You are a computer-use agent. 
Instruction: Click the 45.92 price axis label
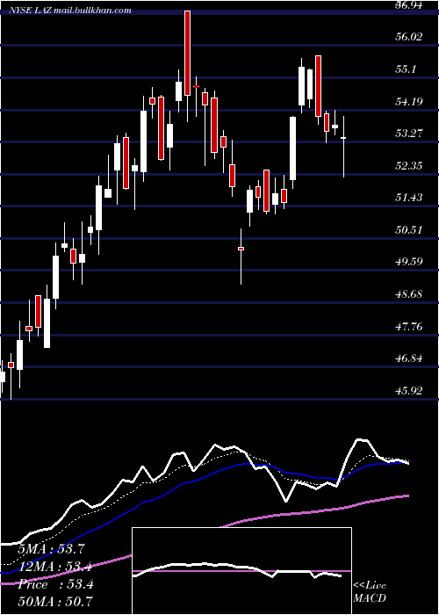[409, 390]
